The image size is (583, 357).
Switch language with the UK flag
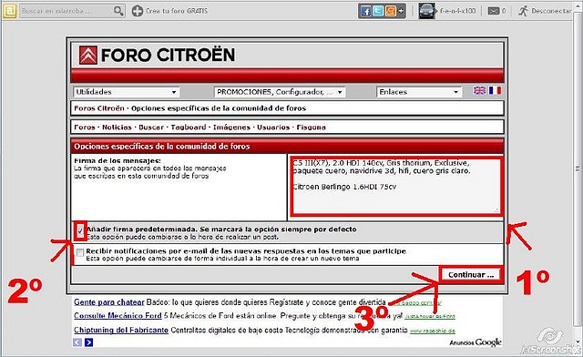coord(479,90)
